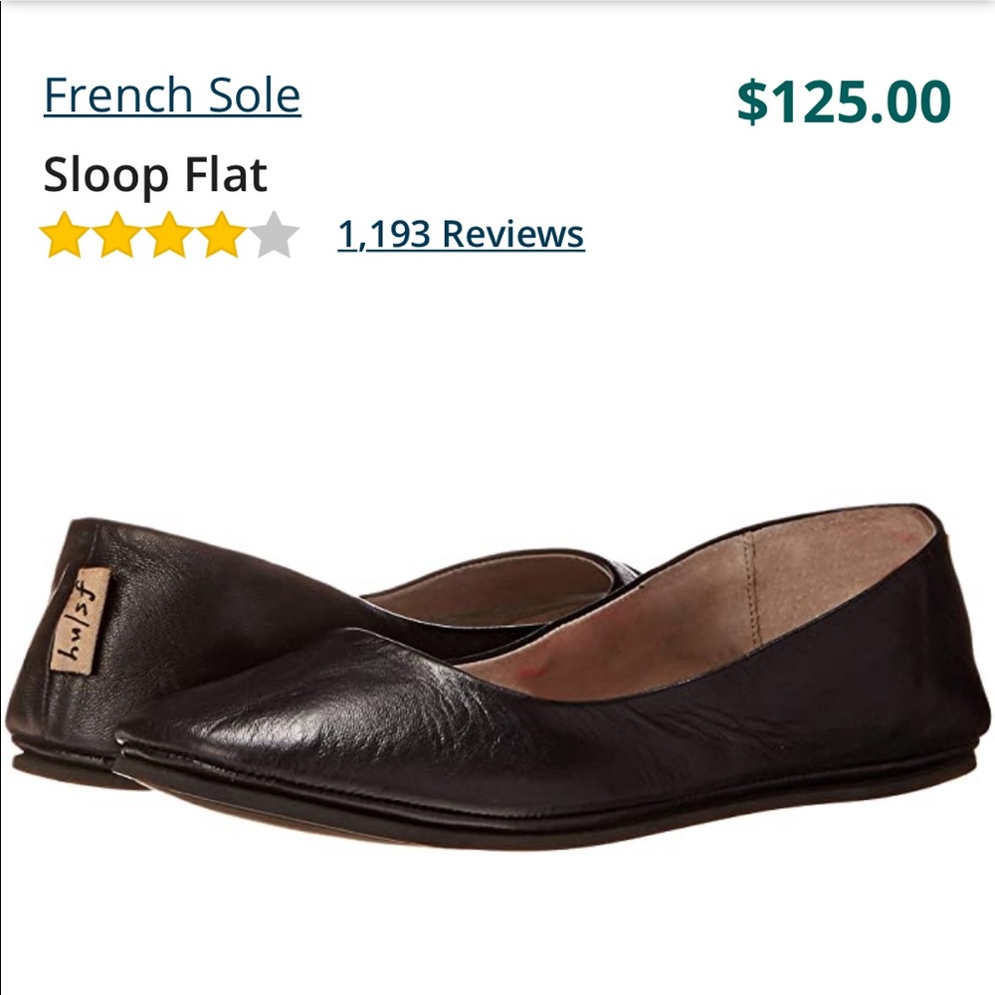The height and width of the screenshot is (995, 995).
Task: Click the underlined French Sole heading
Action: click(171, 95)
